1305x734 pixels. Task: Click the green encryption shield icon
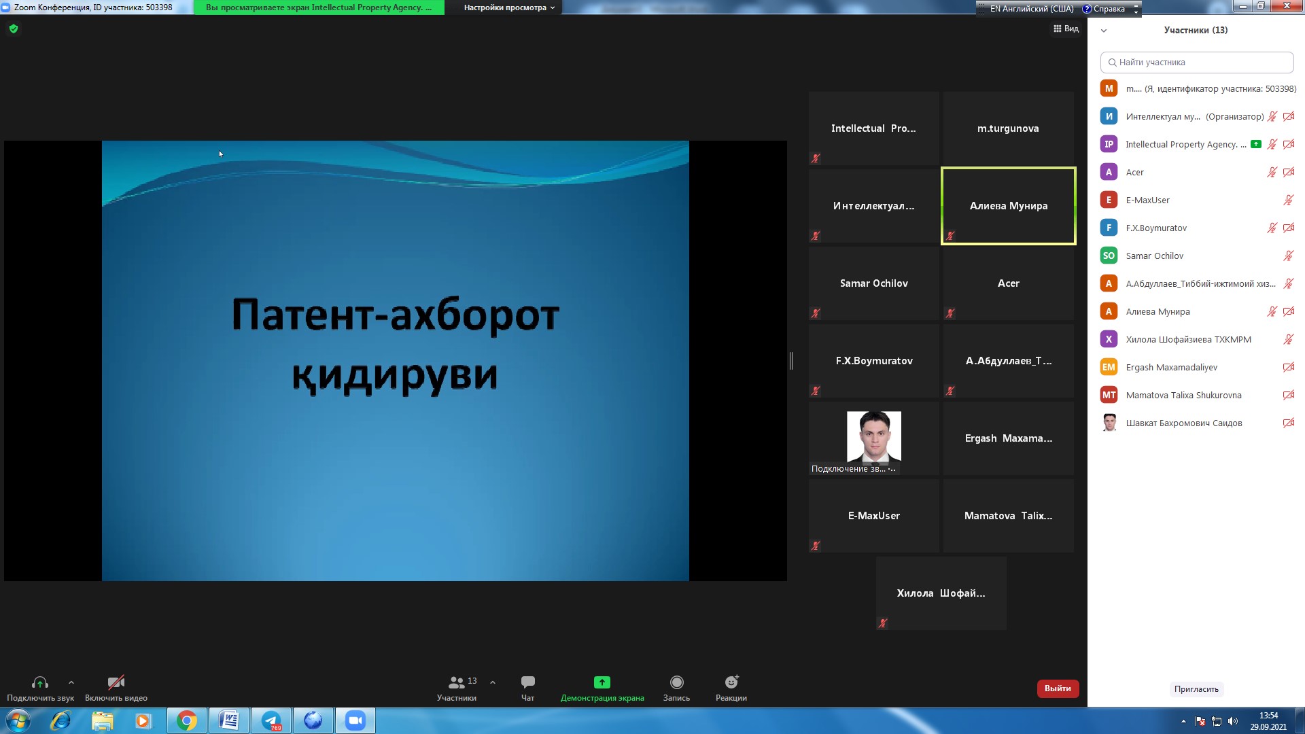pyautogui.click(x=14, y=29)
